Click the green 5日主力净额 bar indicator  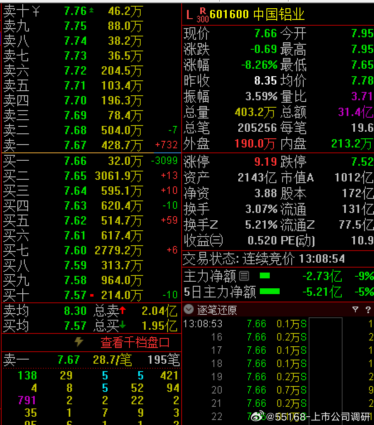tap(270, 291)
